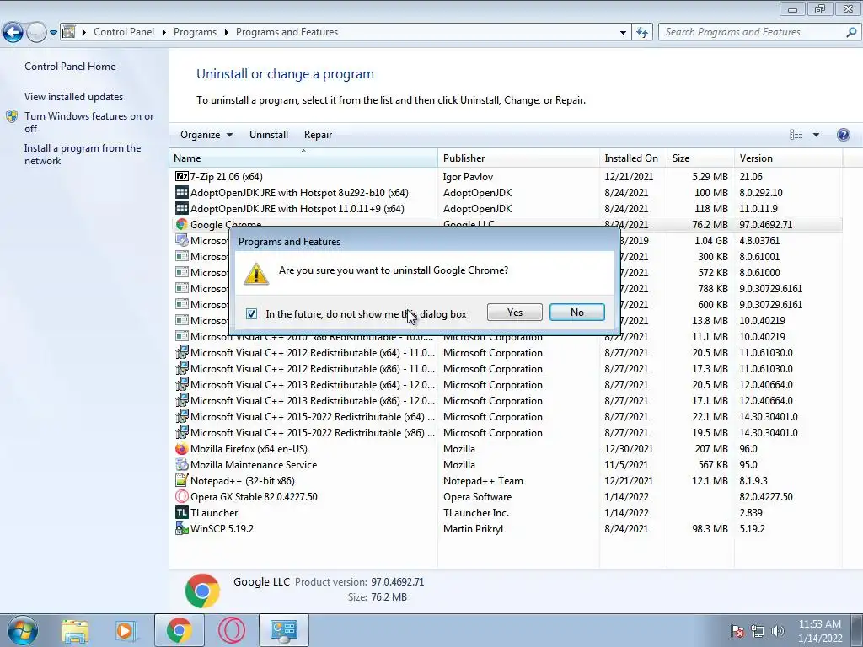Click the Refresh button beside the address bar
Screen dimensions: 863x647
pyautogui.click(x=641, y=33)
